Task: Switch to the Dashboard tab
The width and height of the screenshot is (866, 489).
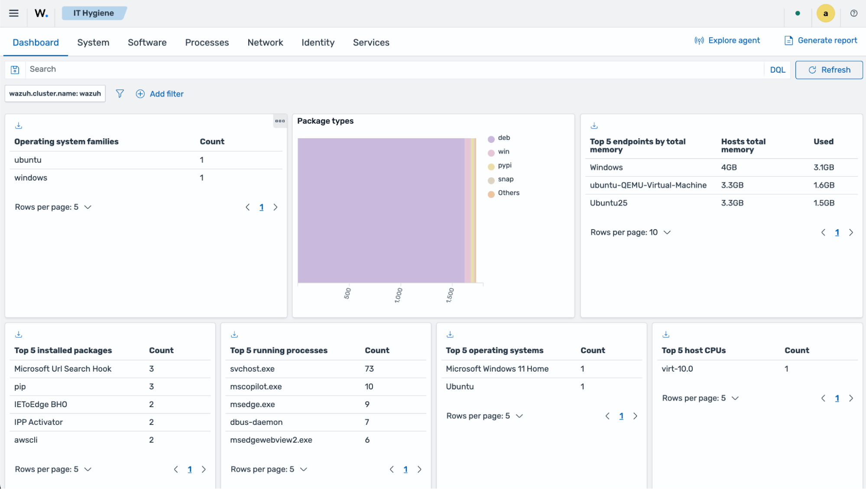Action: click(36, 42)
